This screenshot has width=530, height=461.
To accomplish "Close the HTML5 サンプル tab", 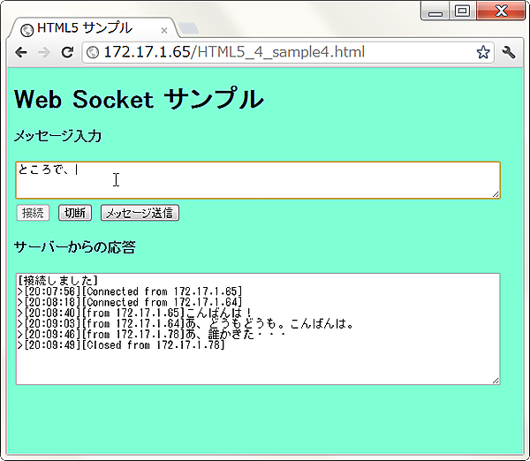I will tap(164, 31).
